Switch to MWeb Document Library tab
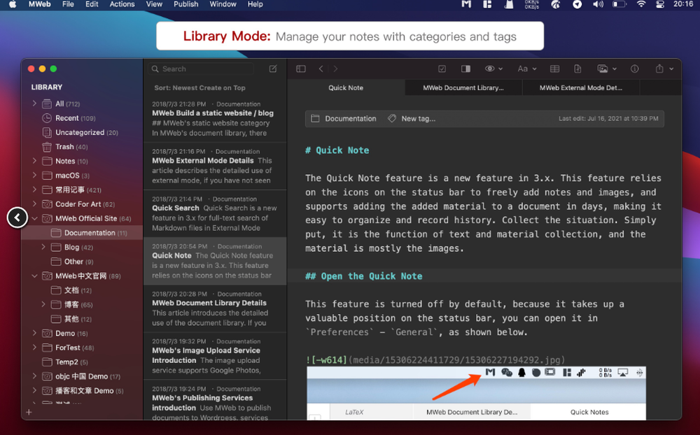Viewport: 700px width, 435px height. tap(463, 88)
